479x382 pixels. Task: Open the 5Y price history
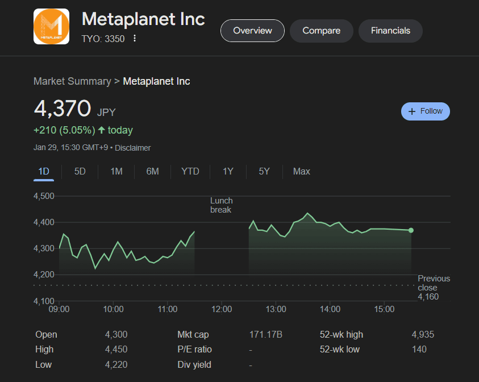264,171
